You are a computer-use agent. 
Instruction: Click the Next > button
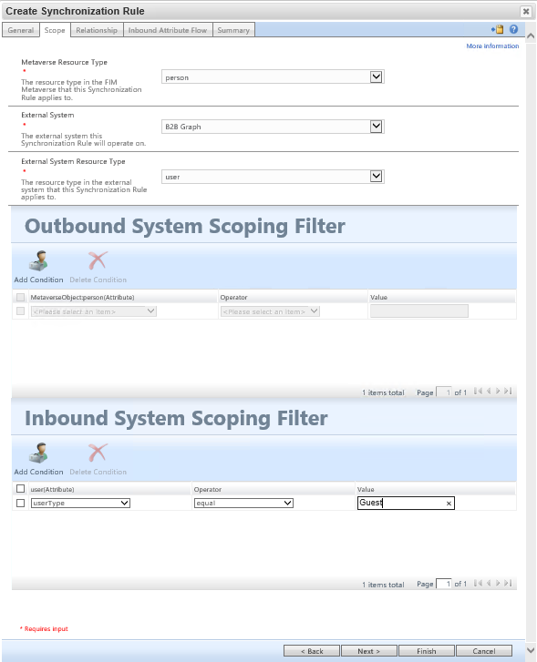click(x=368, y=650)
